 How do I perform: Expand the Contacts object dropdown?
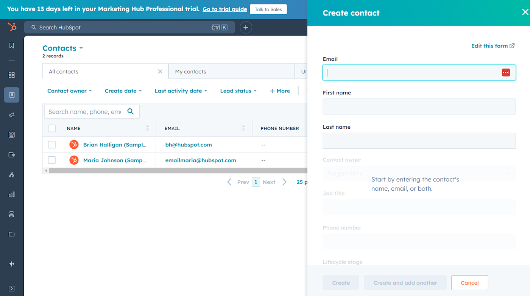(x=63, y=48)
